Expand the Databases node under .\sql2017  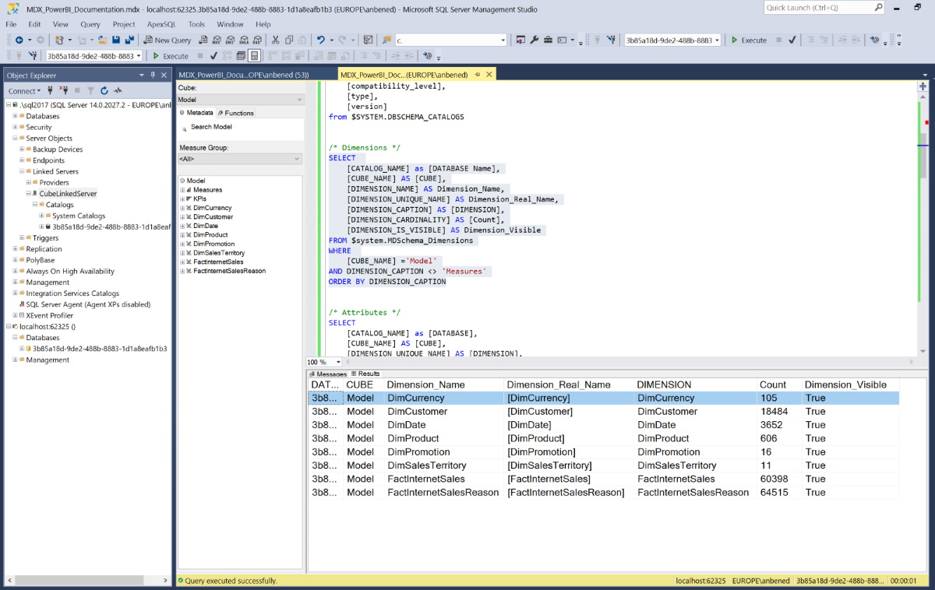click(x=15, y=116)
